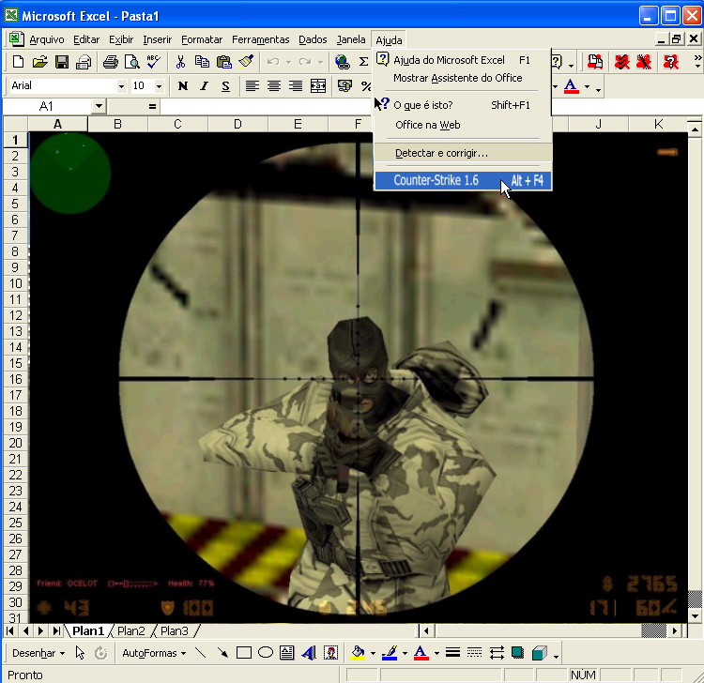Open the Desenhar draw menu
Screen dimensions: 704x683
(38, 653)
